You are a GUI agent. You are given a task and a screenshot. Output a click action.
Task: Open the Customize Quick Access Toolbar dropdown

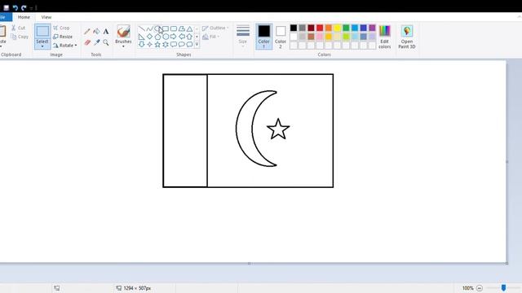tap(31, 7)
